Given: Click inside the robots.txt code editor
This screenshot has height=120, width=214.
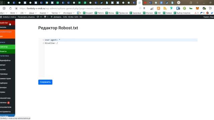Looking at the screenshot, I should pyautogui.click(x=118, y=58).
